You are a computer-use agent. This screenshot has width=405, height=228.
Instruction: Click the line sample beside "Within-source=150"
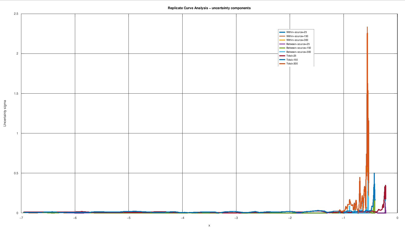tap(282, 36)
